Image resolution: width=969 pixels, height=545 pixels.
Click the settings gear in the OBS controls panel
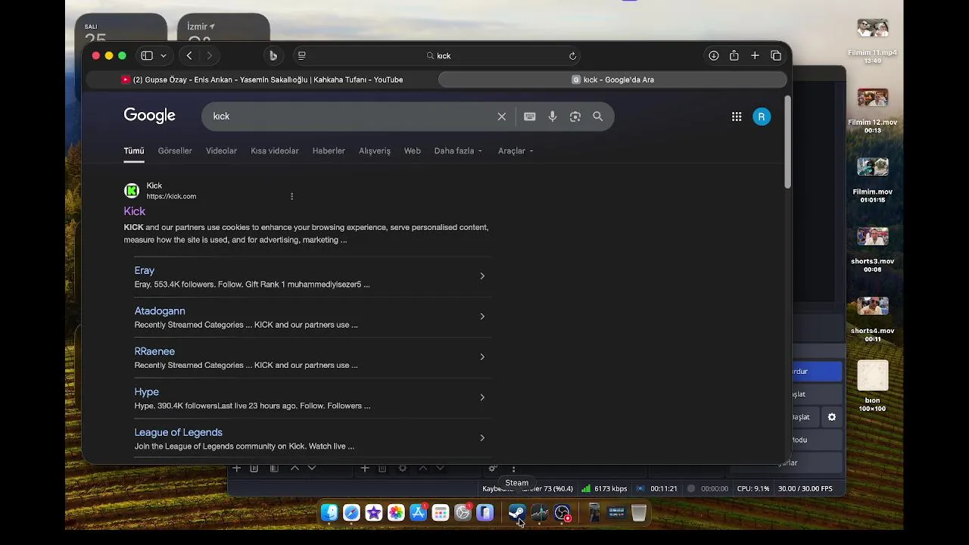pyautogui.click(x=832, y=417)
